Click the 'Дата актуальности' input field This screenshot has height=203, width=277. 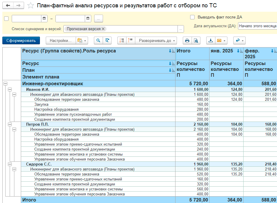(x=257, y=26)
